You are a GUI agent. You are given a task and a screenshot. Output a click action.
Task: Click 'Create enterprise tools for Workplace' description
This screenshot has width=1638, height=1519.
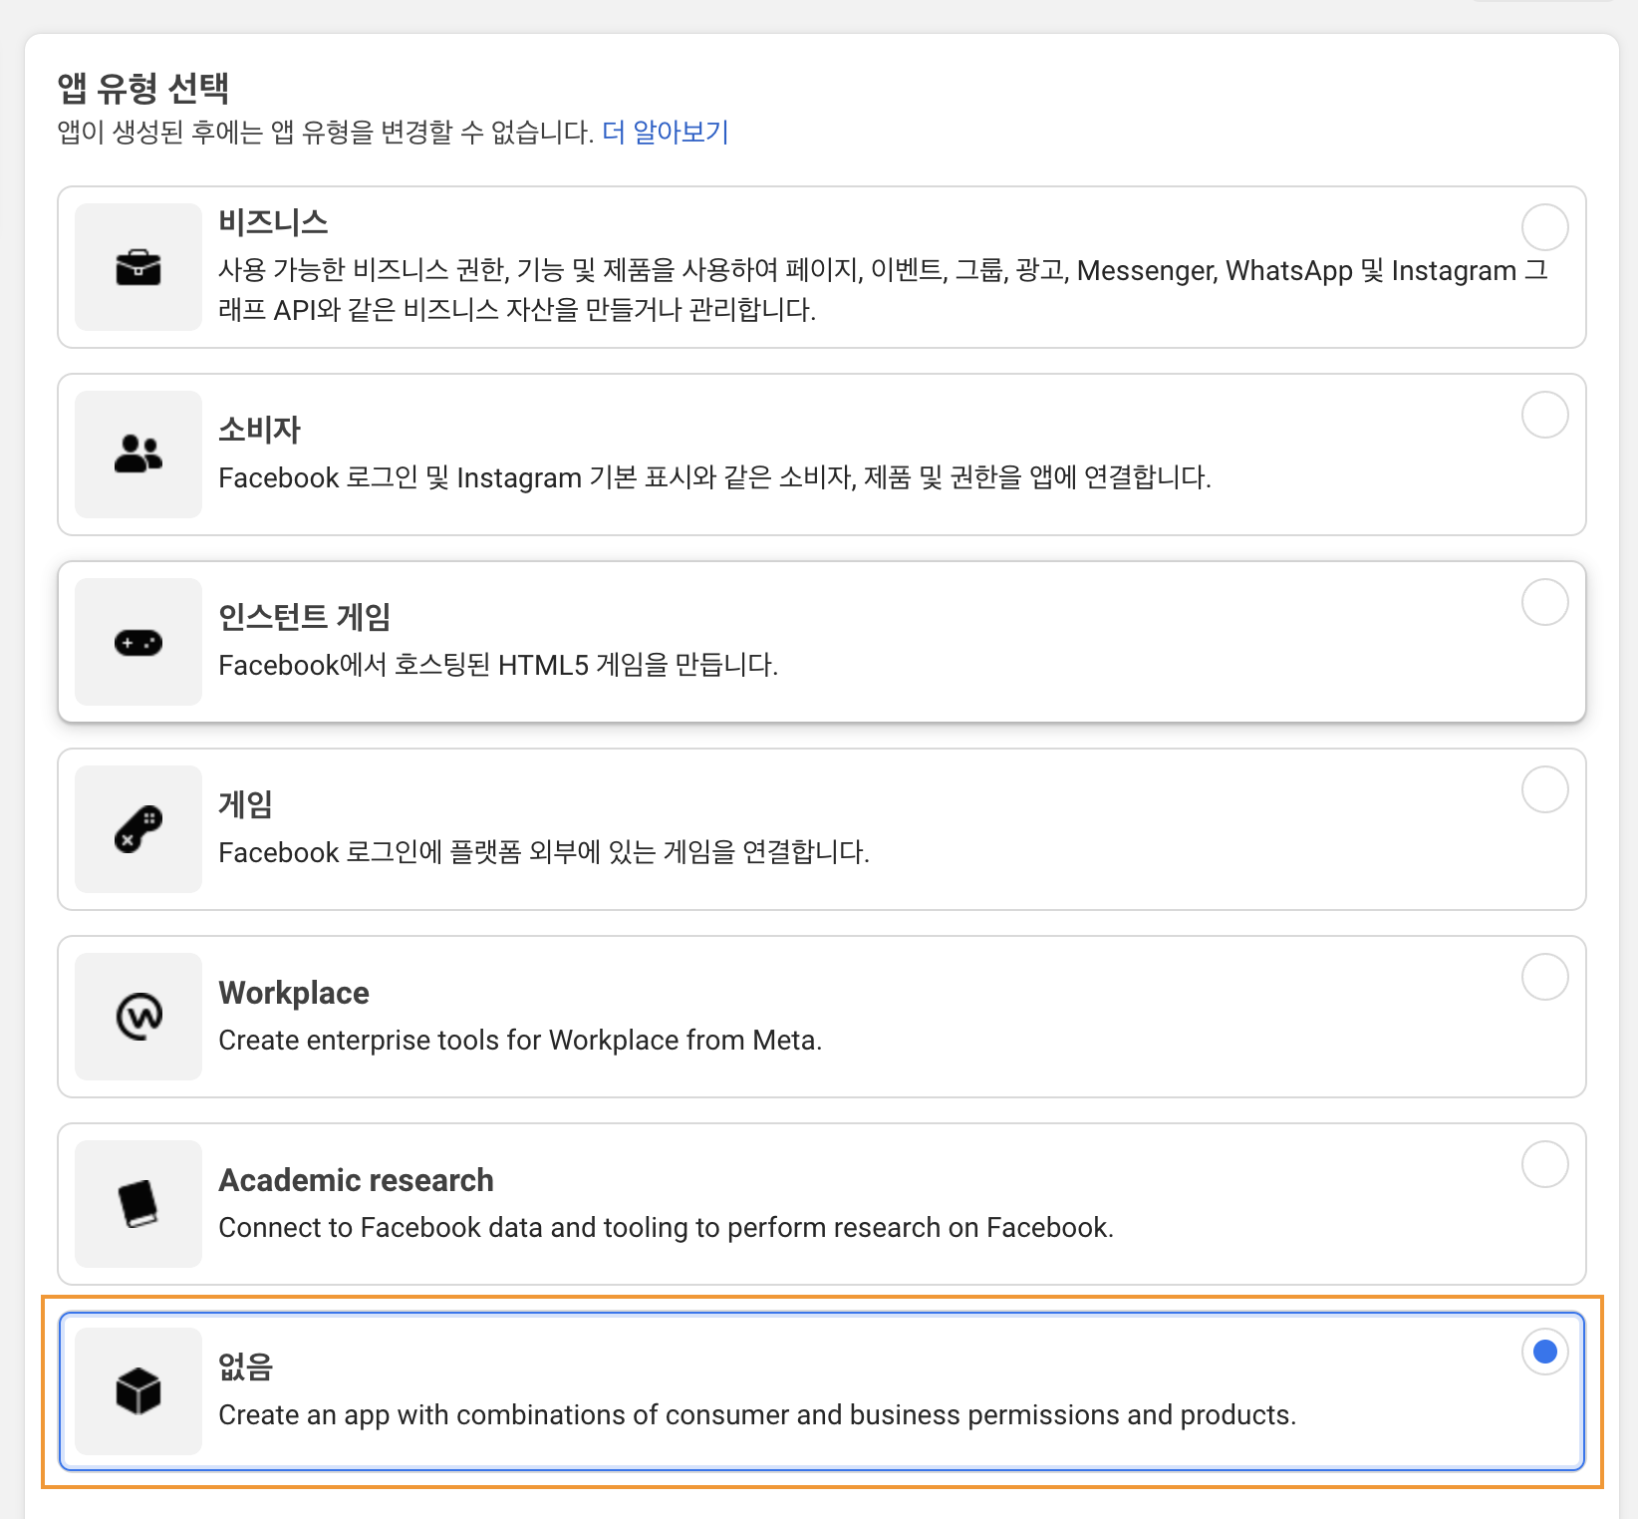click(x=520, y=1040)
